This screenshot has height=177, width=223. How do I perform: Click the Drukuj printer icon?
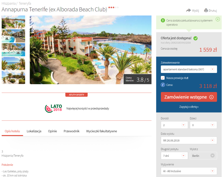pyautogui.click(x=206, y=10)
